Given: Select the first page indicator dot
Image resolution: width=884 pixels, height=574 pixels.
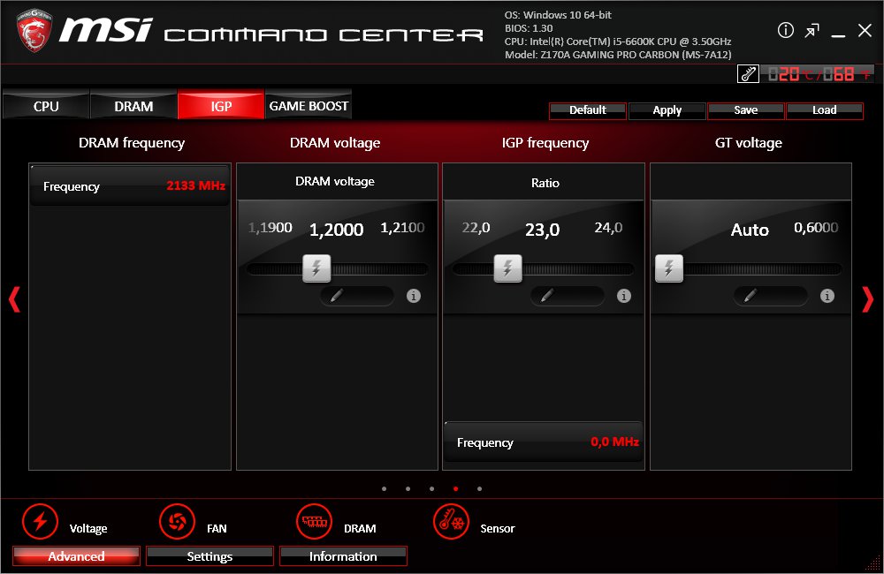Looking at the screenshot, I should coord(384,489).
